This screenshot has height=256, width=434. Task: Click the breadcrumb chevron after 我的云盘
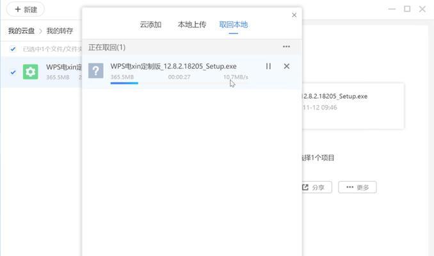[x=40, y=31]
